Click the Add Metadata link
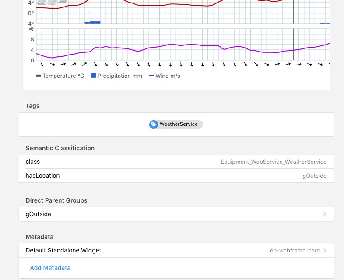The width and height of the screenshot is (344, 280). click(50, 268)
